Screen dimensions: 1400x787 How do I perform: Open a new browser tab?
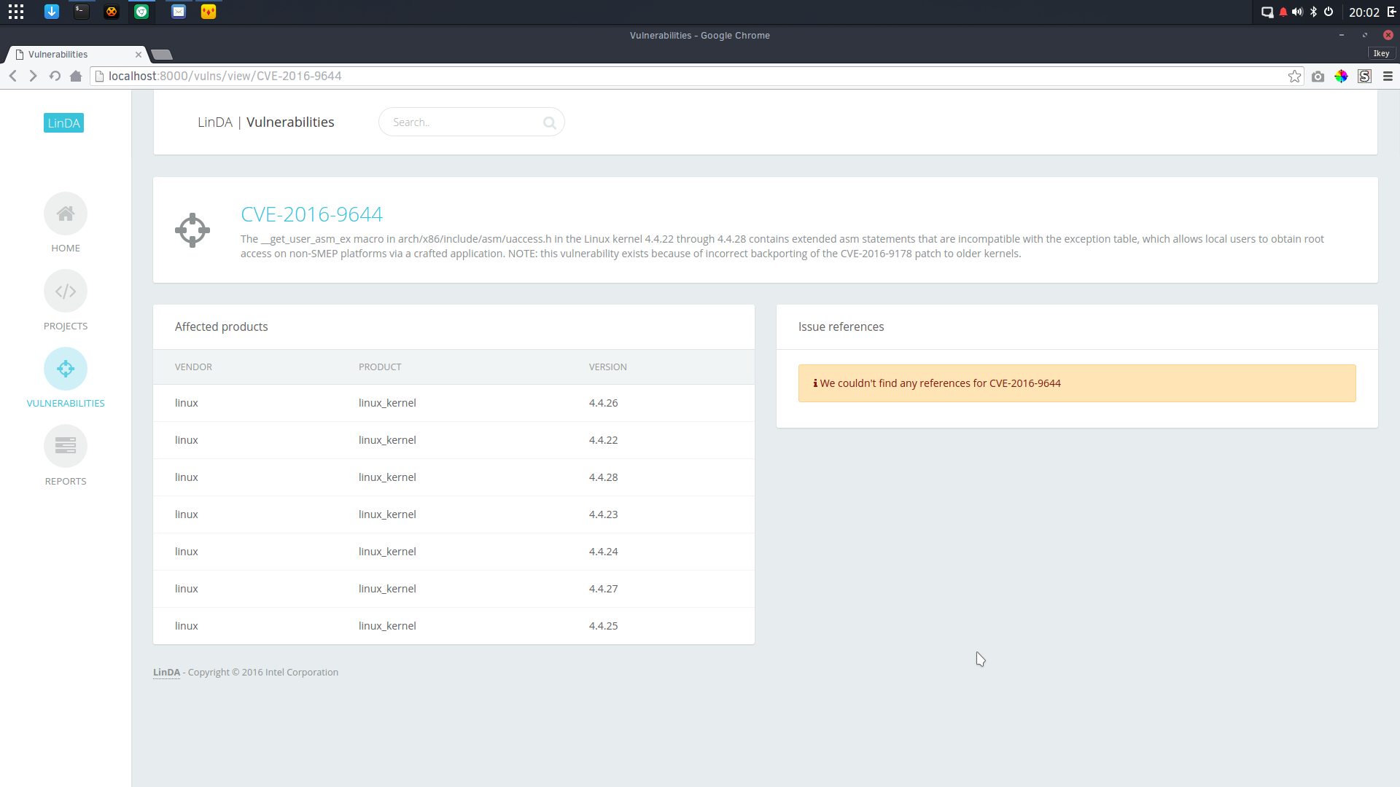[162, 55]
